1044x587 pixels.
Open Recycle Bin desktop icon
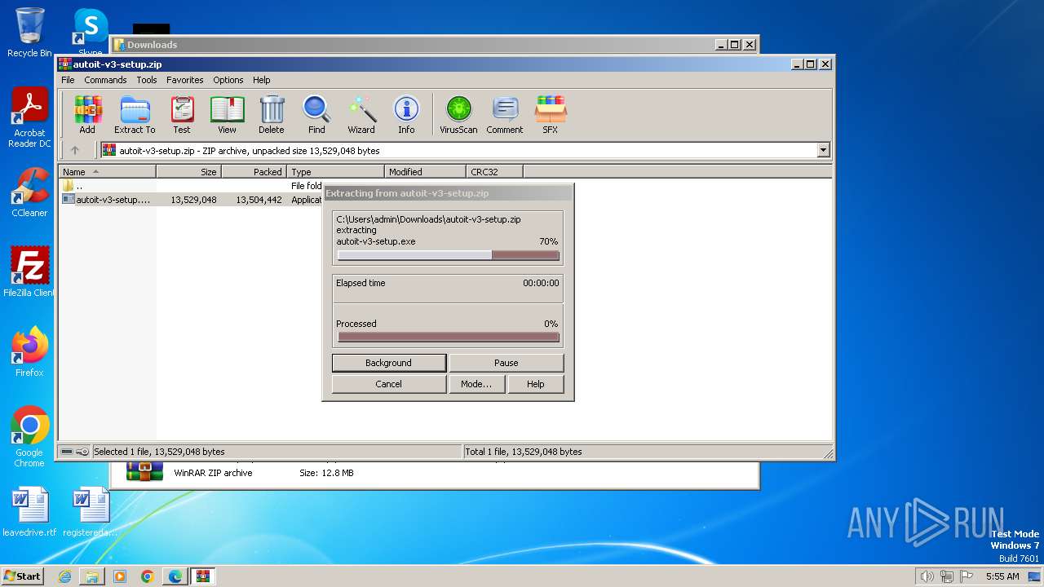point(29,33)
